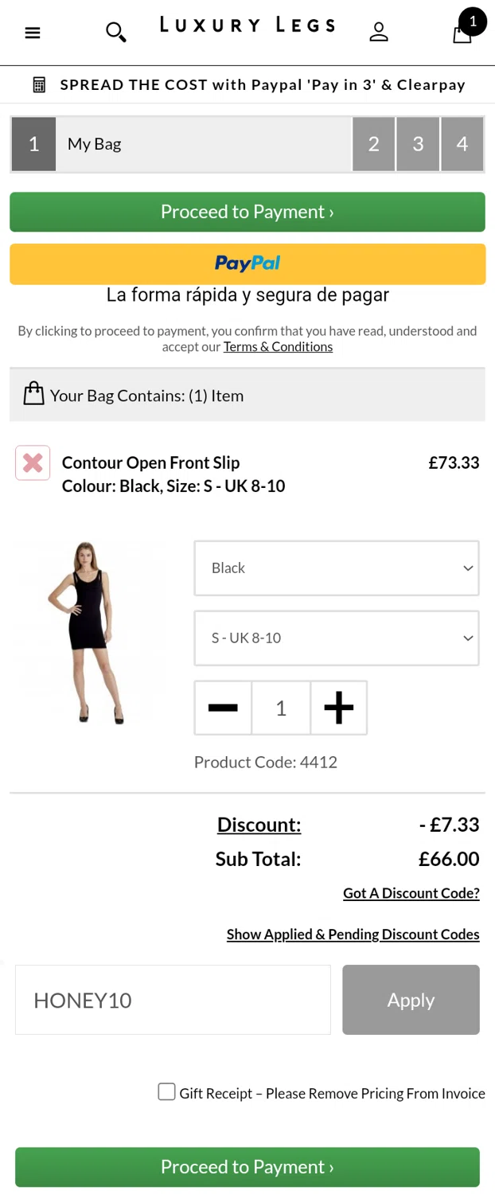Click the calculator icon beside Spread The Cost
495x1194 pixels.
[39, 84]
